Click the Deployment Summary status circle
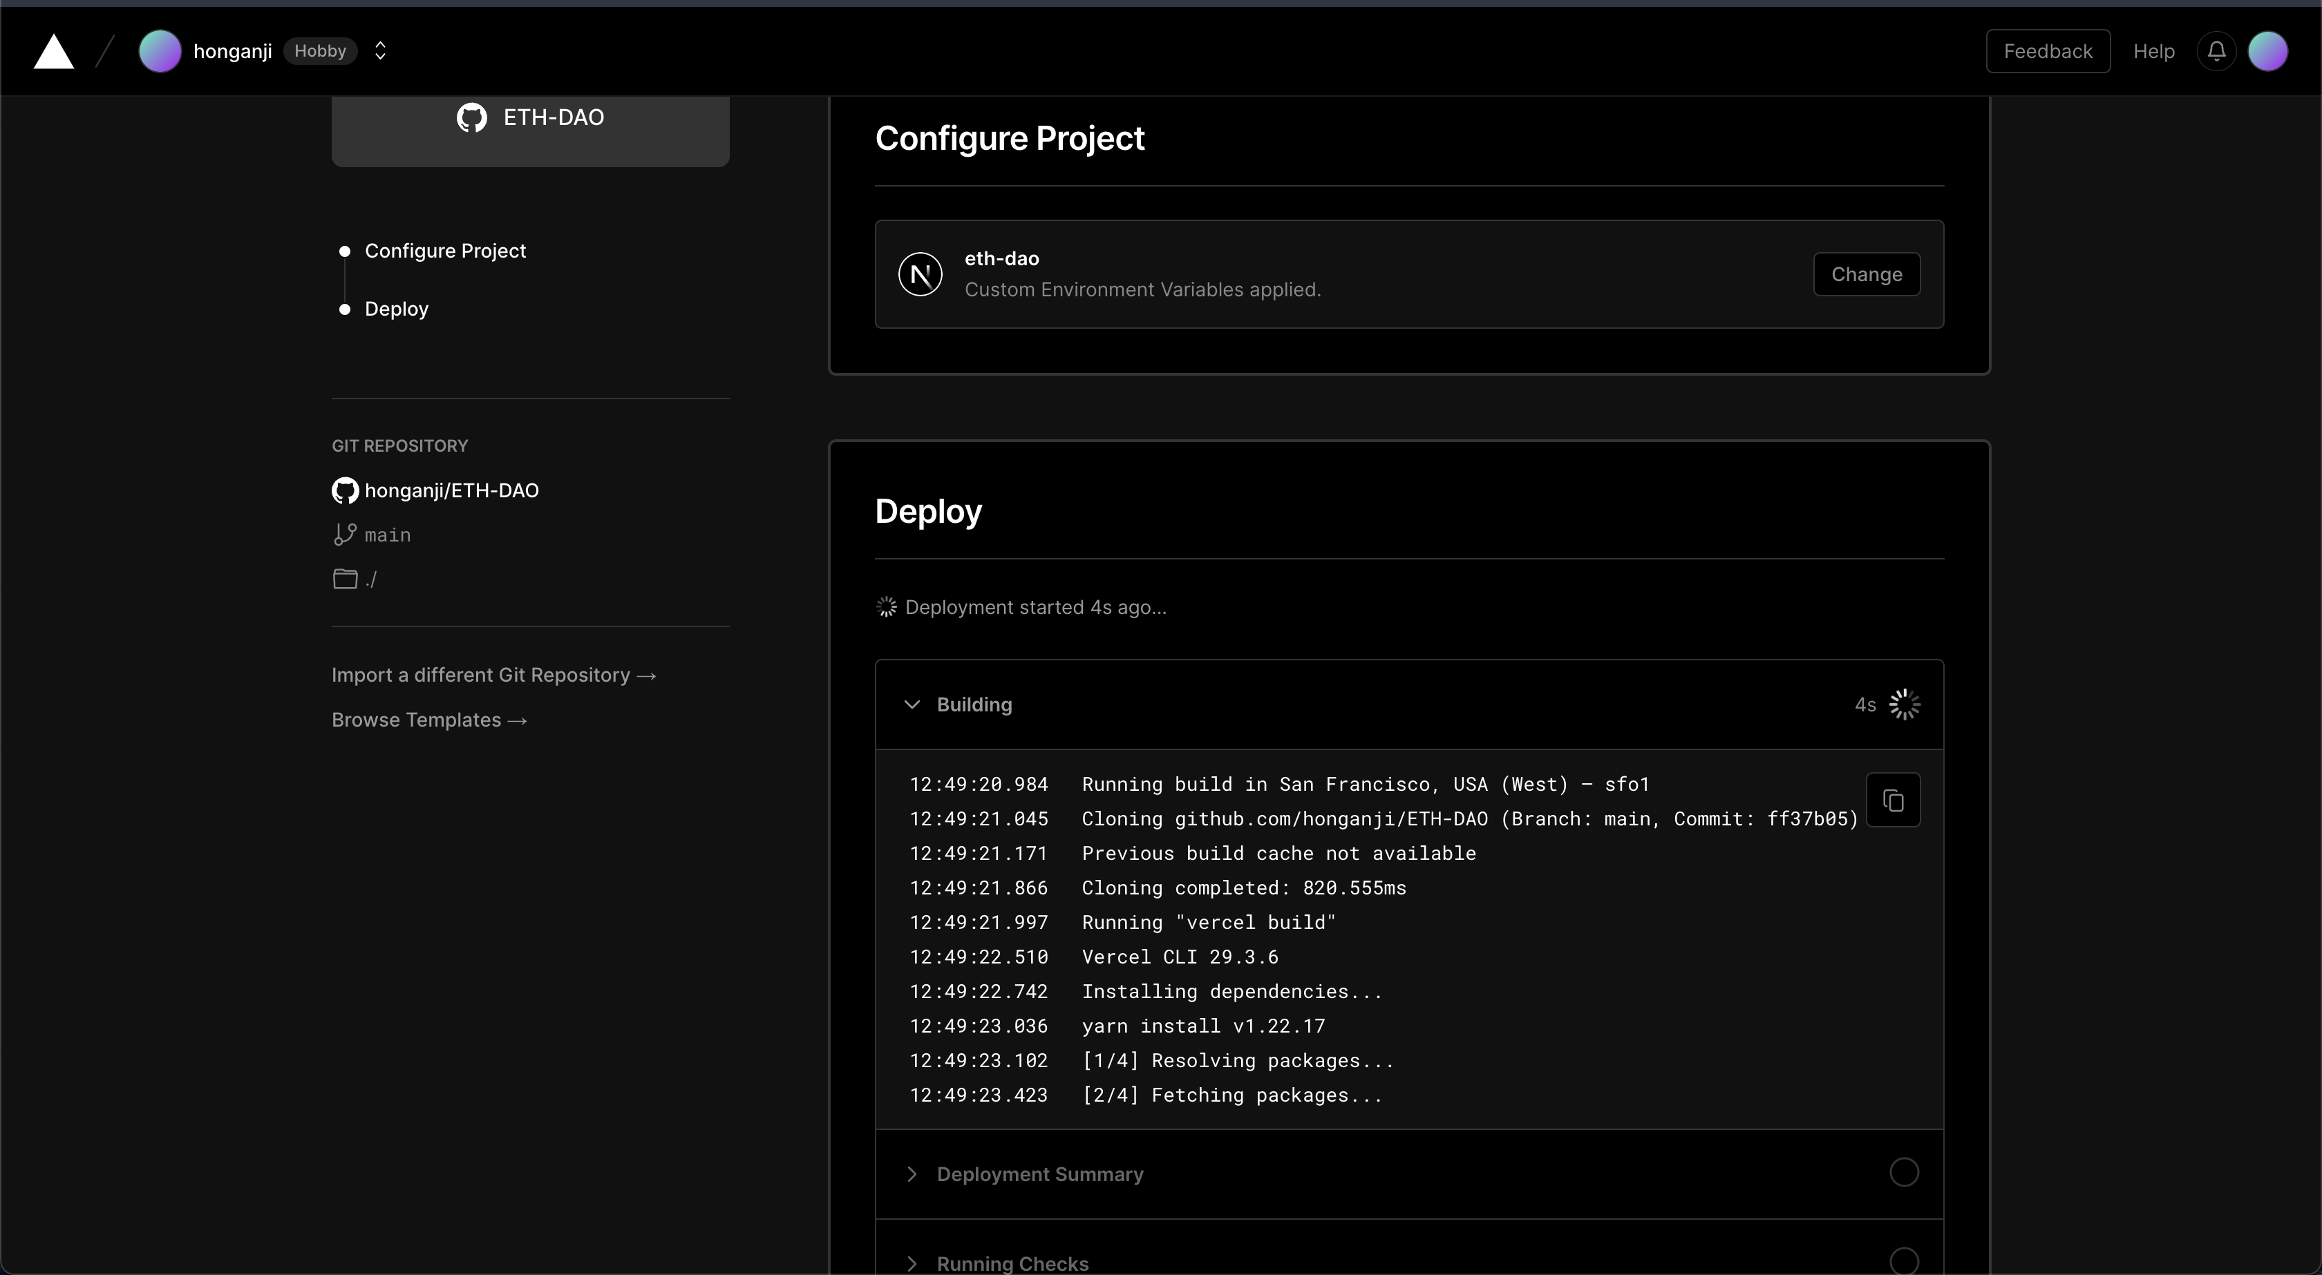 [x=1904, y=1172]
